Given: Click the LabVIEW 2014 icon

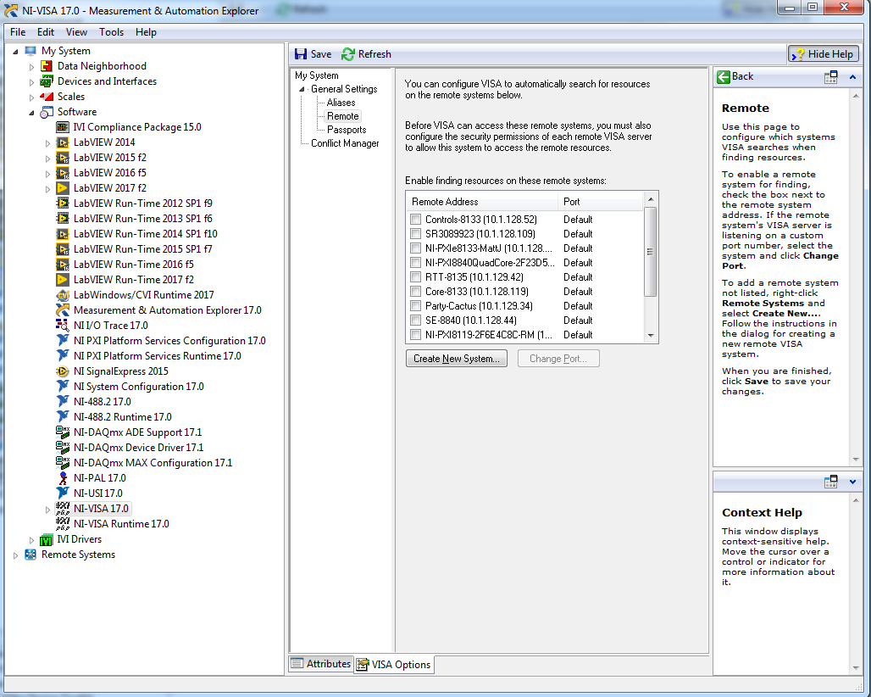Looking at the screenshot, I should click(63, 142).
